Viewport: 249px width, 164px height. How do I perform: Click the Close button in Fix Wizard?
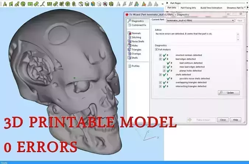pos(223,120)
